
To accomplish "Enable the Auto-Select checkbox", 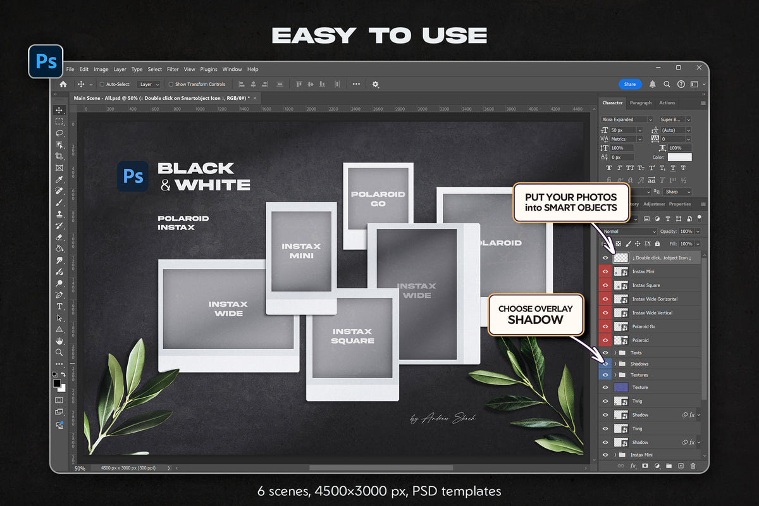I will (102, 84).
